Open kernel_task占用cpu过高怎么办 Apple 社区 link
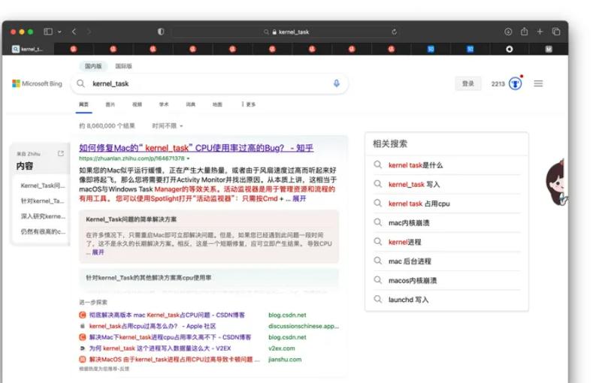The image size is (599, 383). pos(153,326)
